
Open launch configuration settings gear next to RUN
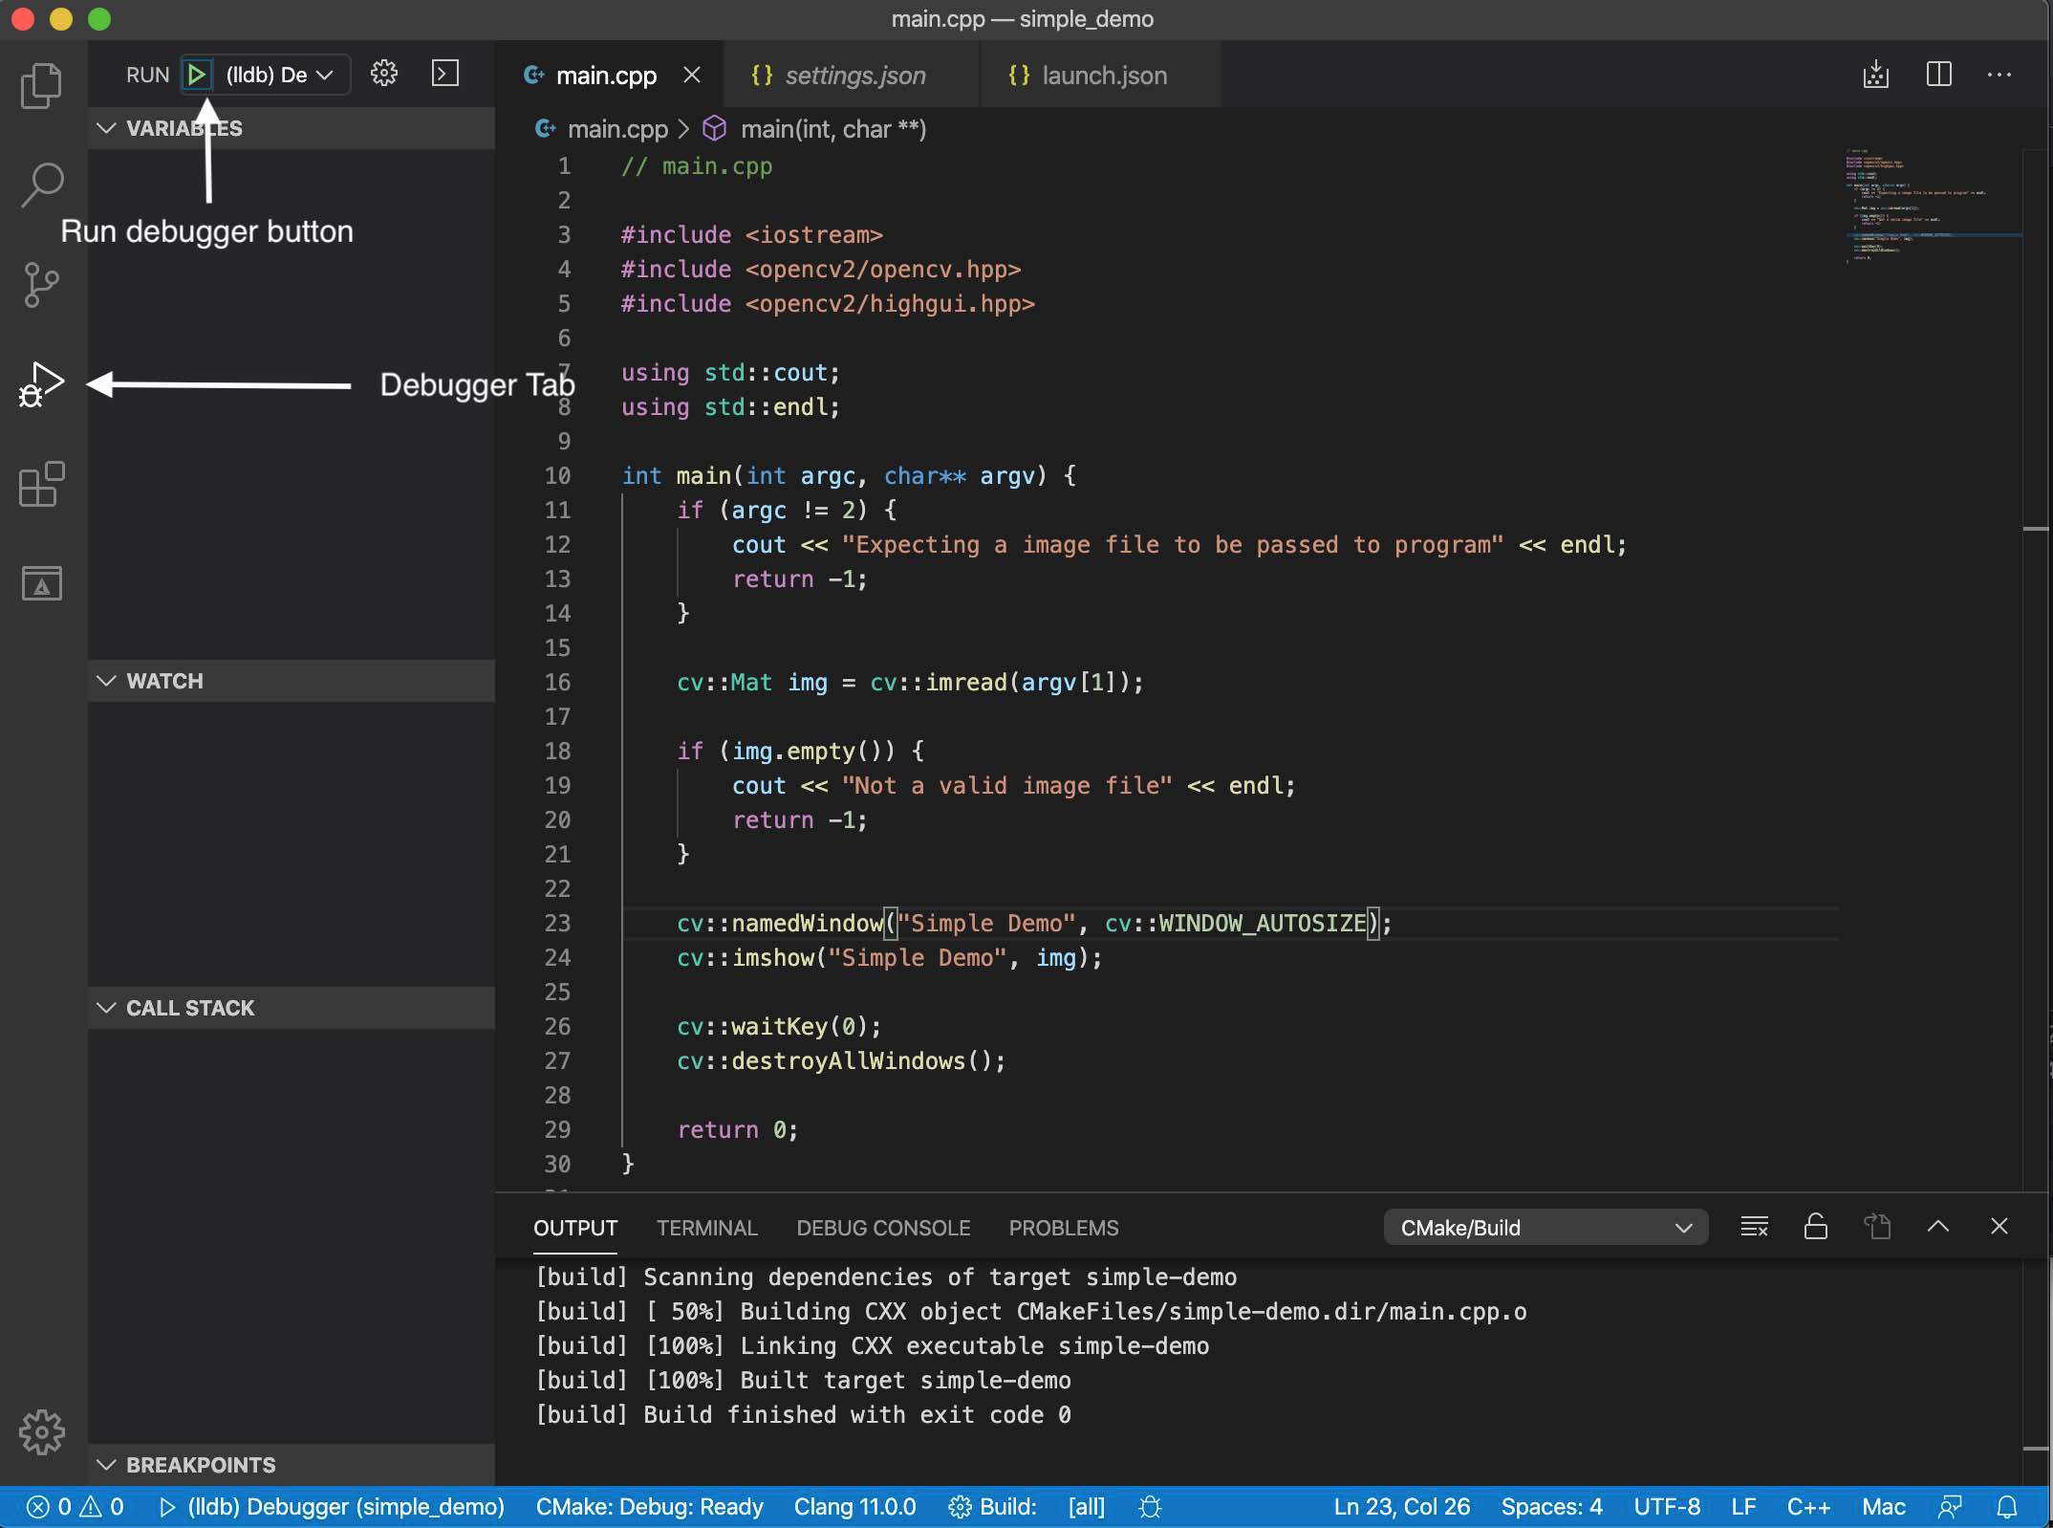coord(383,74)
